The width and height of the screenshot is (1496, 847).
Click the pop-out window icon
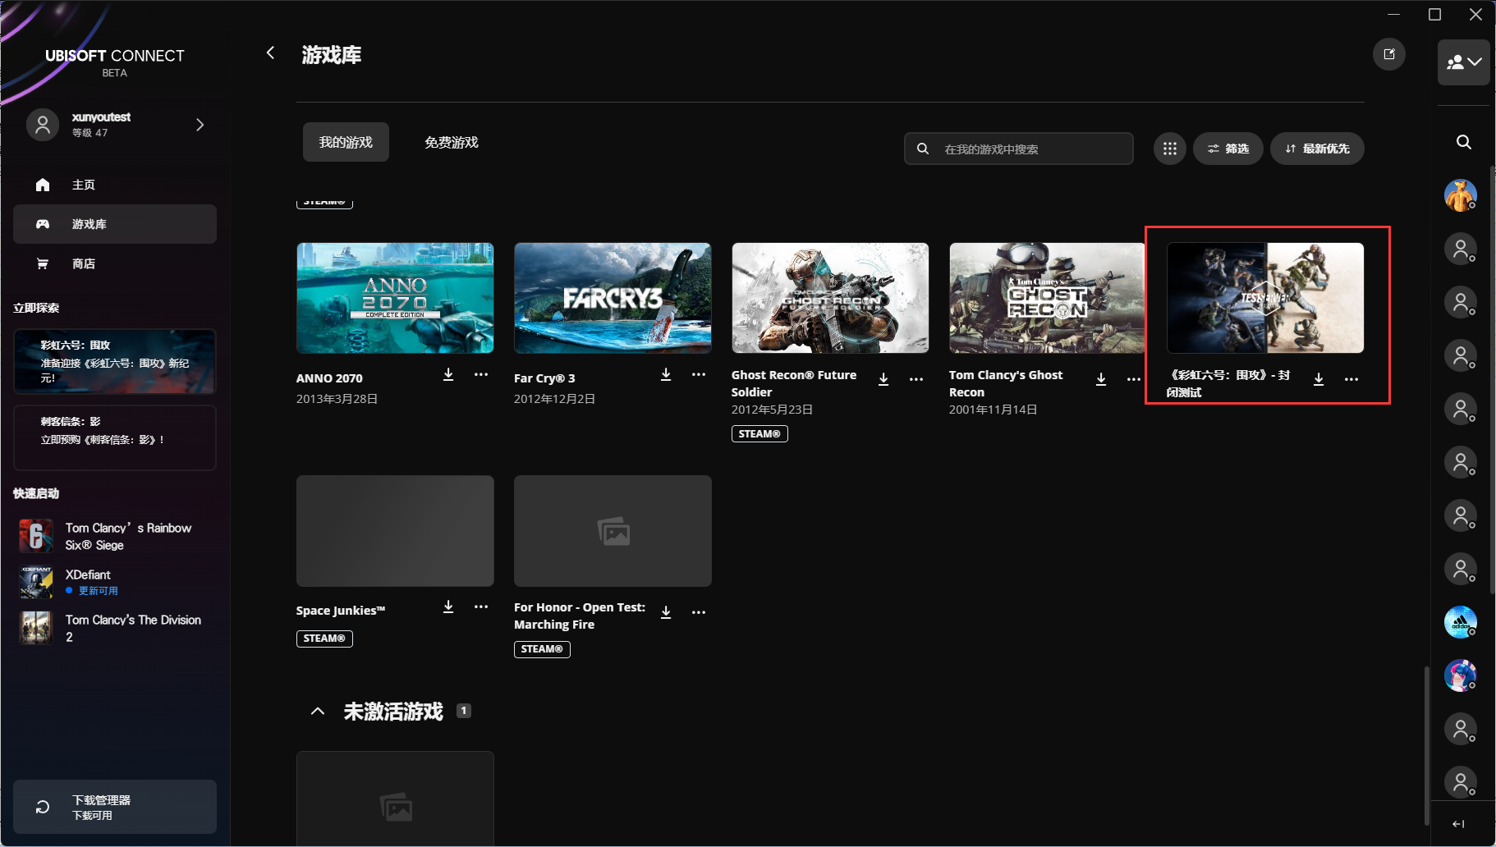coord(1389,54)
